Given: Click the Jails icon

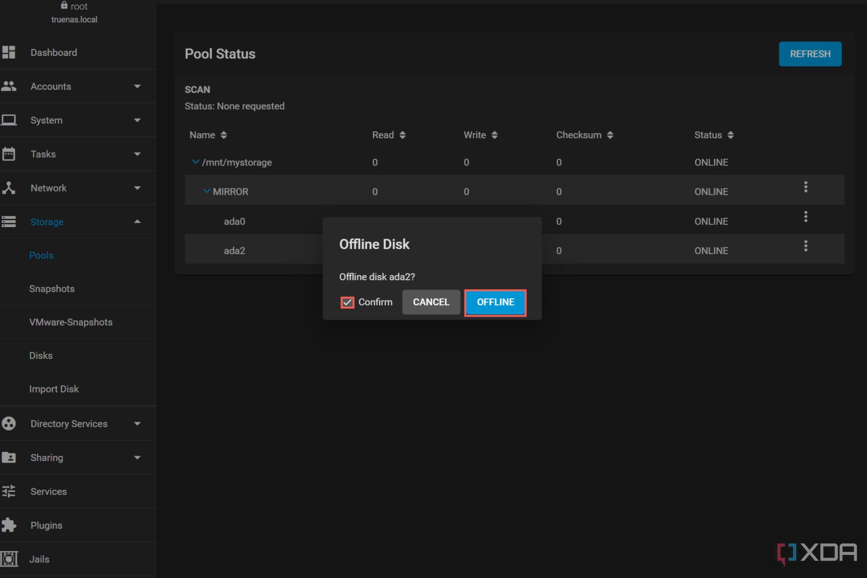Looking at the screenshot, I should 9,559.
